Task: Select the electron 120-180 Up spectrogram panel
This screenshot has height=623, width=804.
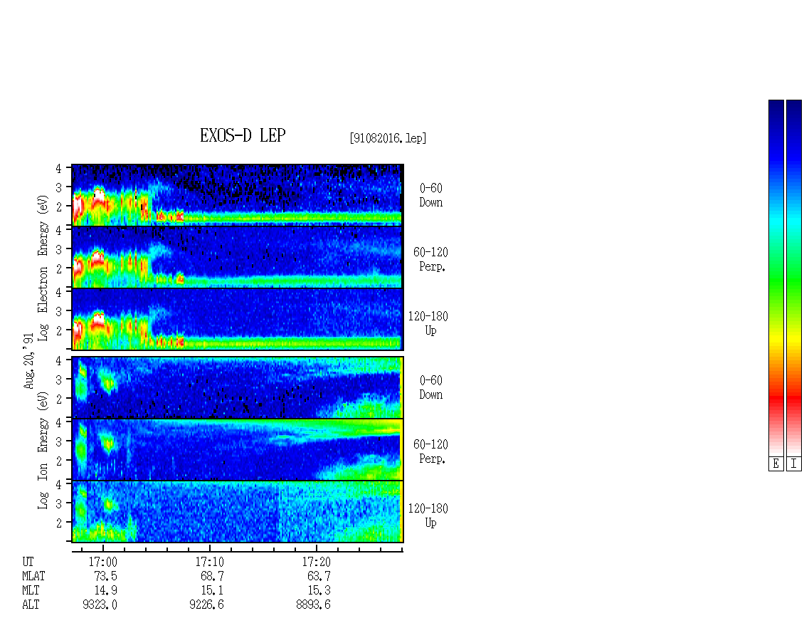Action: coord(238,319)
